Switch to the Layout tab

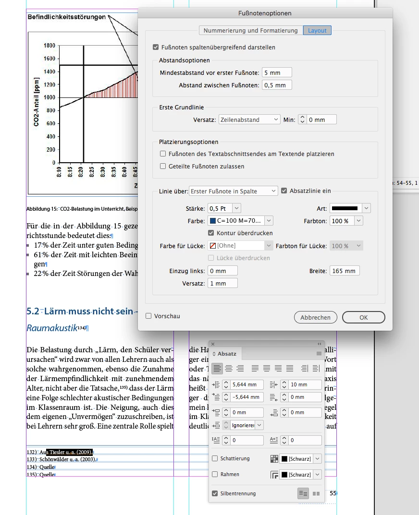317,31
